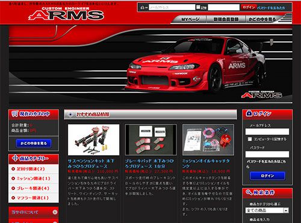Image resolution: width=301 pixels, height=223 pixels.
Task: Click the diamond icon beside おすすめ商品情報
Action: pos(70,114)
